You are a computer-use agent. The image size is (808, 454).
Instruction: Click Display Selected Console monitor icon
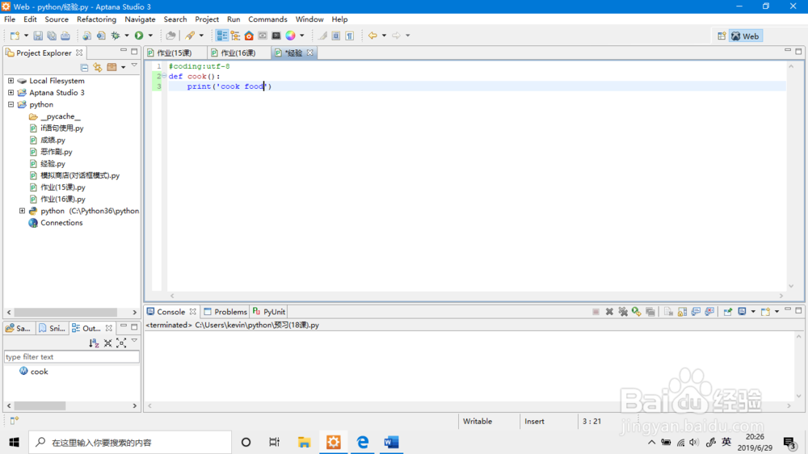pos(742,312)
